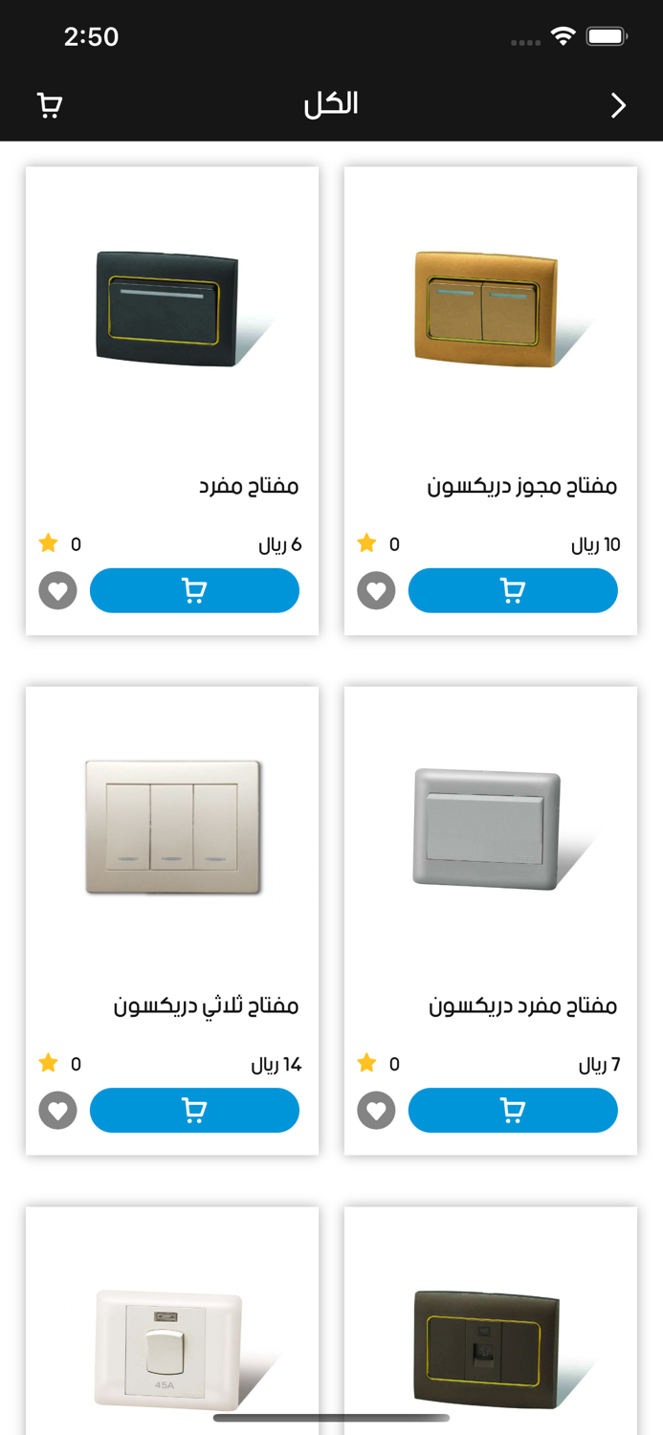Tap the home indicator bar at screen bottom
The height and width of the screenshot is (1435, 663).
tap(331, 1418)
